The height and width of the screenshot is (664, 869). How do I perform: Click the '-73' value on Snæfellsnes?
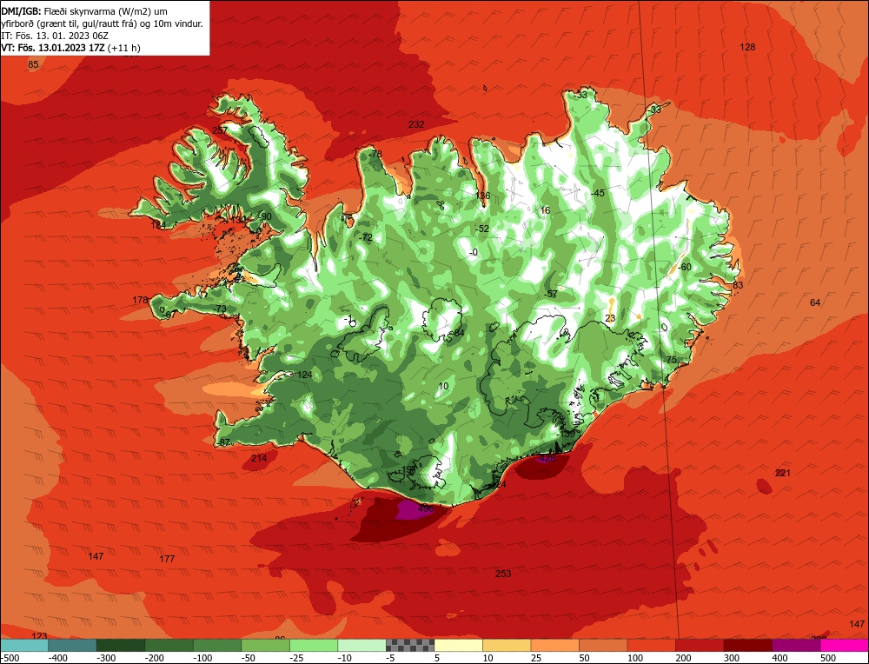pyautogui.click(x=220, y=309)
